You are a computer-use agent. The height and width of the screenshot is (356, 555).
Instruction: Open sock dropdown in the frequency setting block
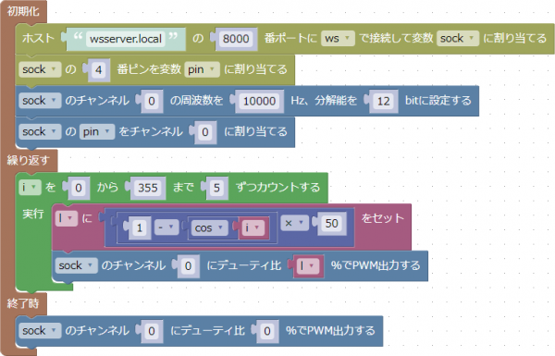[x=40, y=101]
